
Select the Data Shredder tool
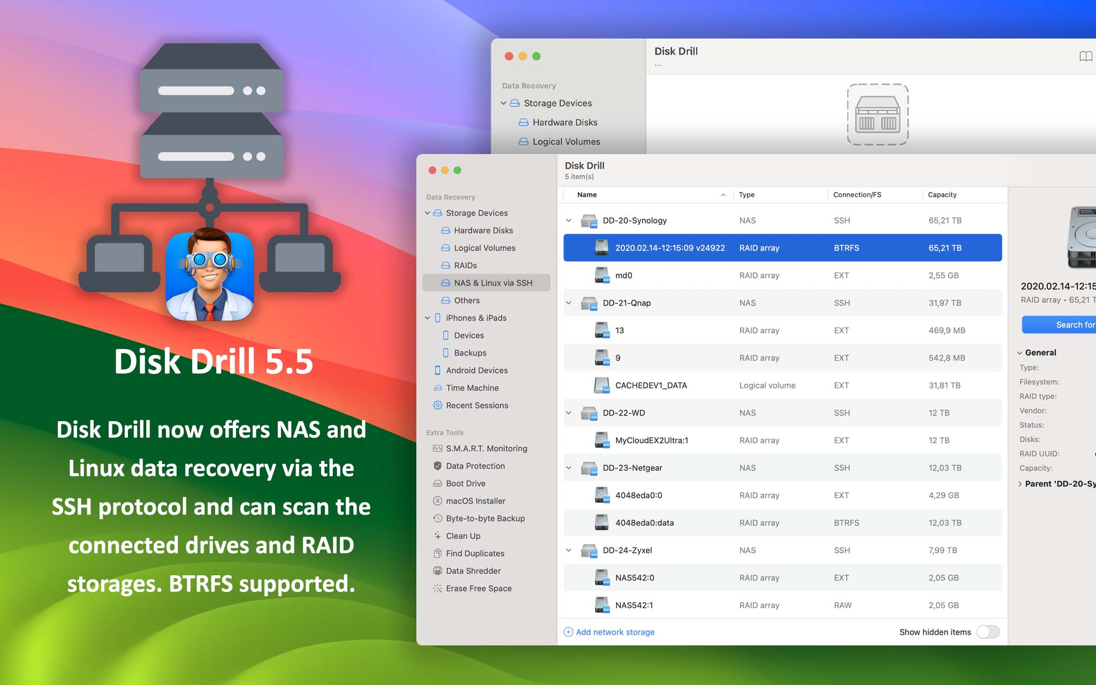pyautogui.click(x=472, y=570)
